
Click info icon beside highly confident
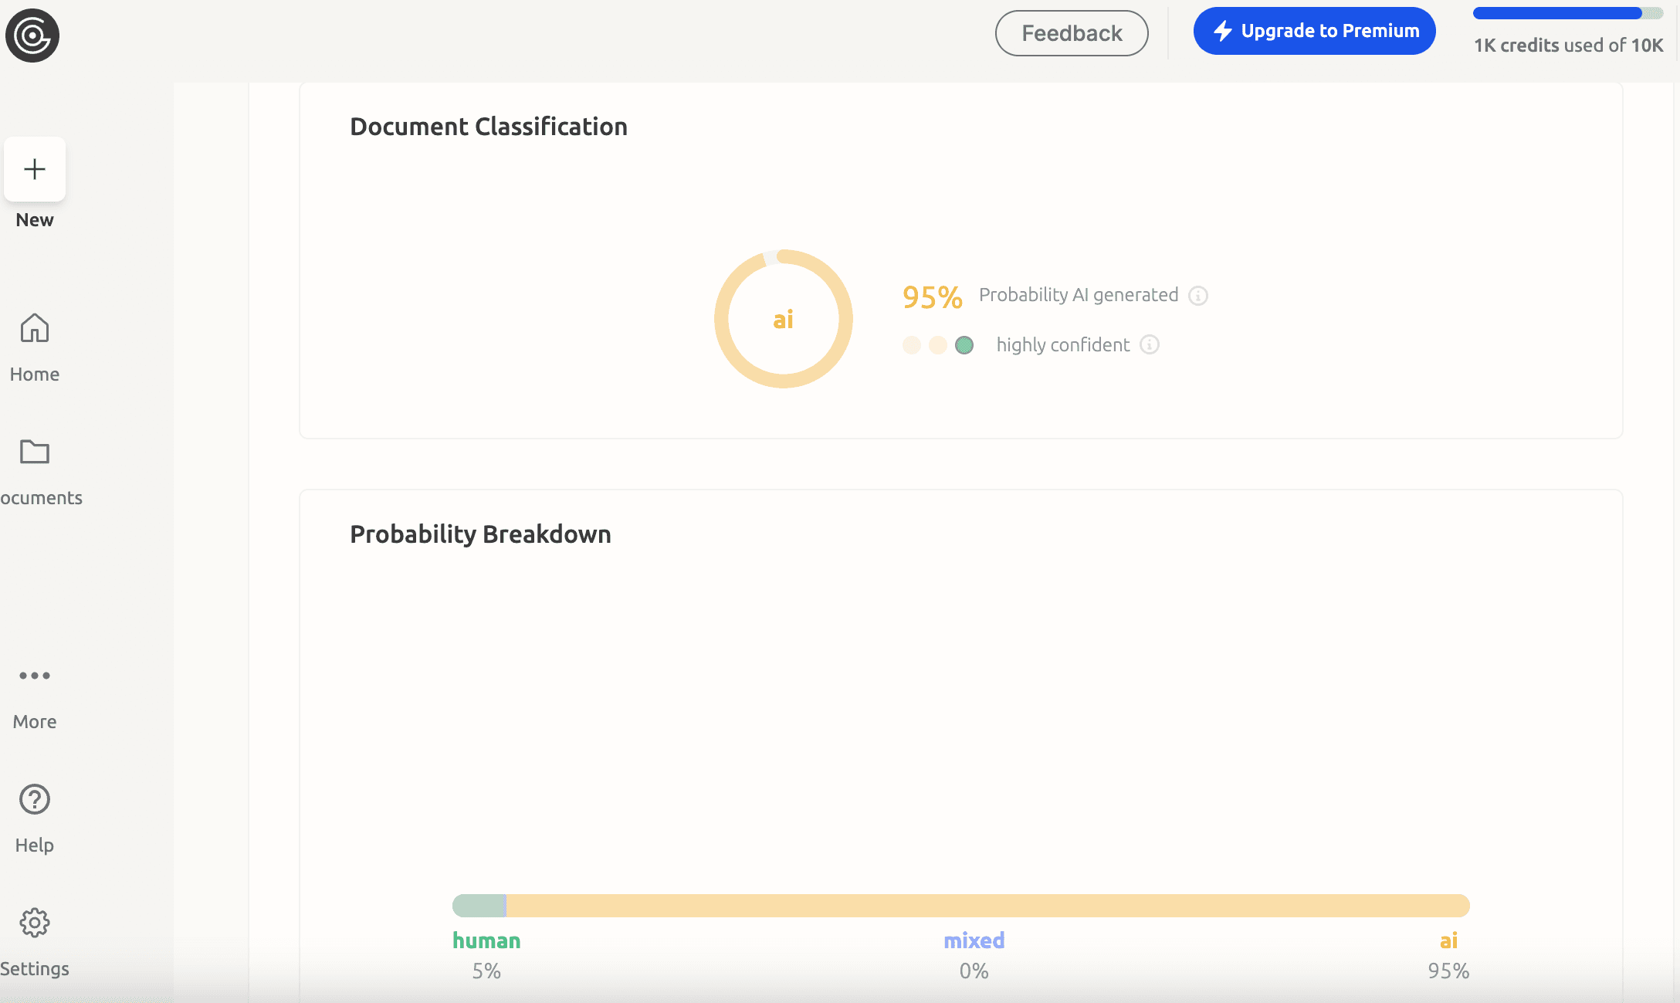pos(1150,345)
